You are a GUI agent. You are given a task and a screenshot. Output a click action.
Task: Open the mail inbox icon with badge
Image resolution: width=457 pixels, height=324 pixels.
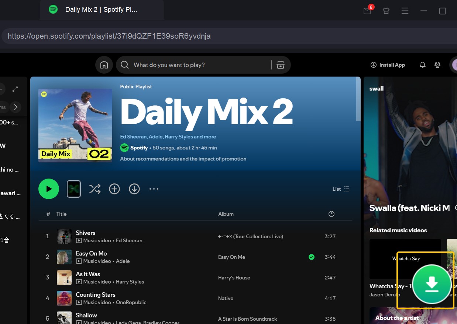367,11
